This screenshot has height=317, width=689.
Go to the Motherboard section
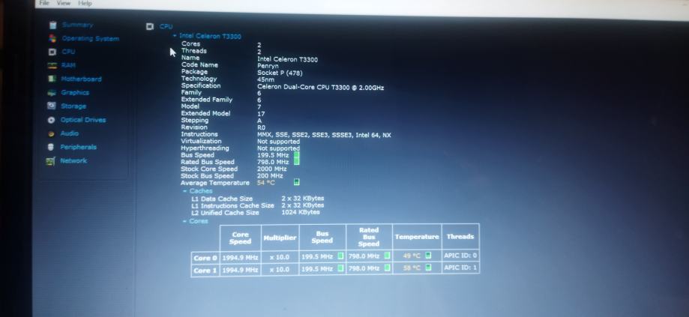tap(81, 79)
